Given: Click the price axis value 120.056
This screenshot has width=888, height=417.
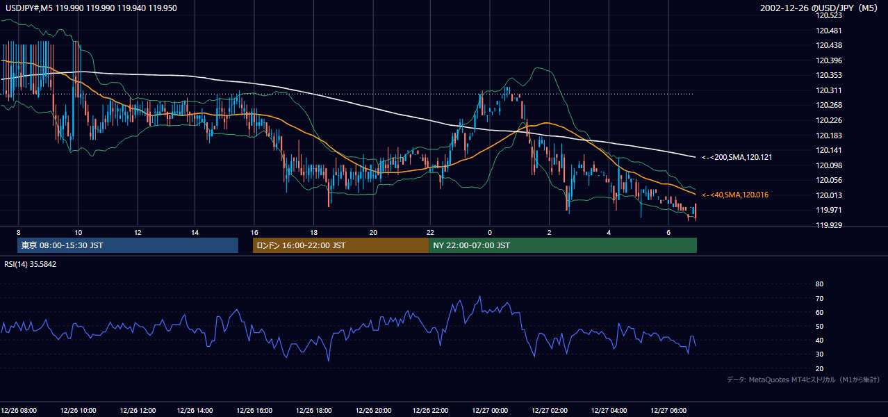Looking at the screenshot, I should 830,180.
